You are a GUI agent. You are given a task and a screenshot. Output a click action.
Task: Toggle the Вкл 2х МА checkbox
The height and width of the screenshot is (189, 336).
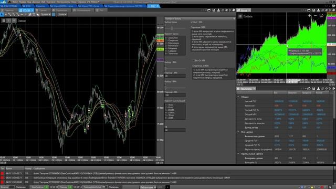194,61
